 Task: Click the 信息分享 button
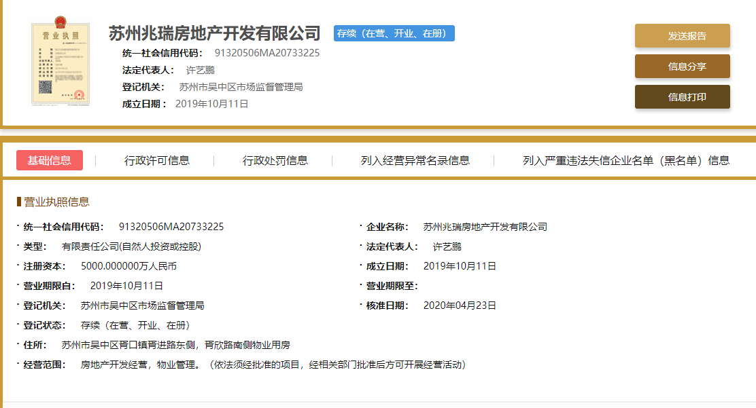(x=682, y=67)
